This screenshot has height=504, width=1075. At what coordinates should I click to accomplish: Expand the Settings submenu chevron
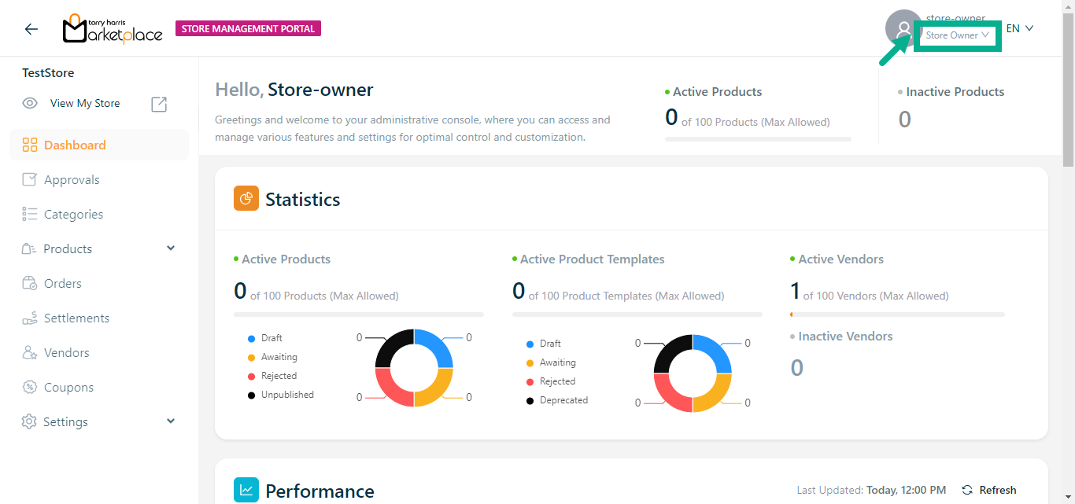(x=171, y=421)
